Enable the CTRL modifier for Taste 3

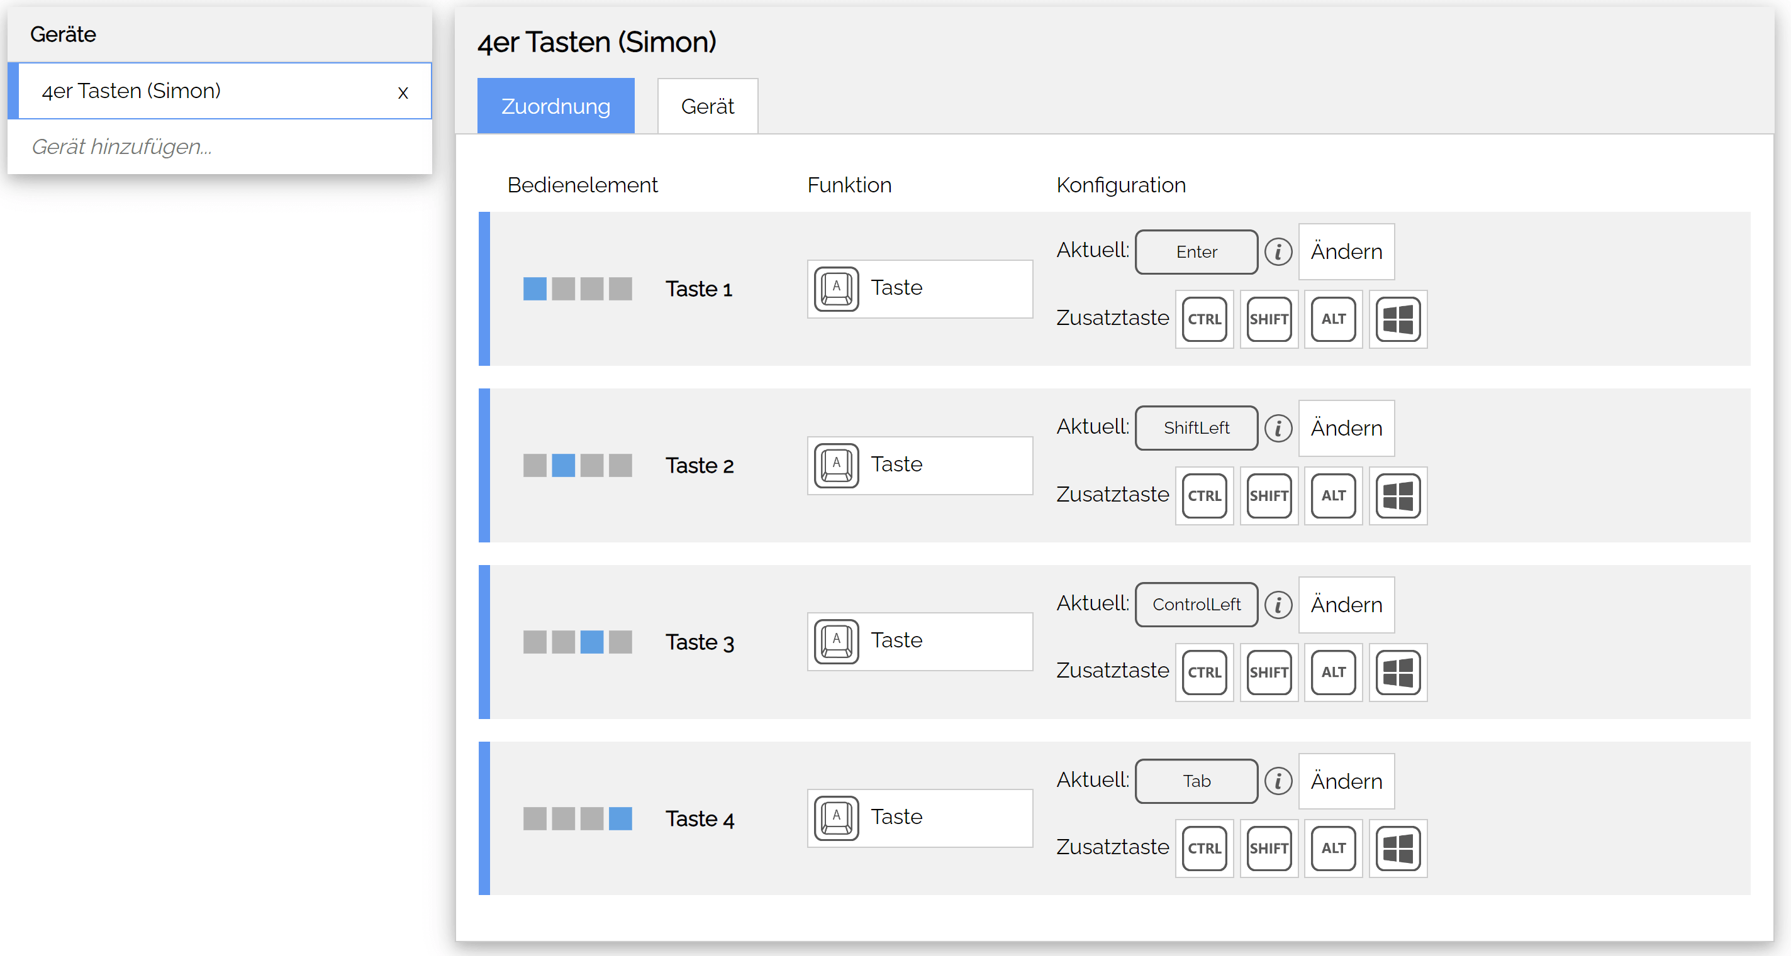coord(1204,672)
